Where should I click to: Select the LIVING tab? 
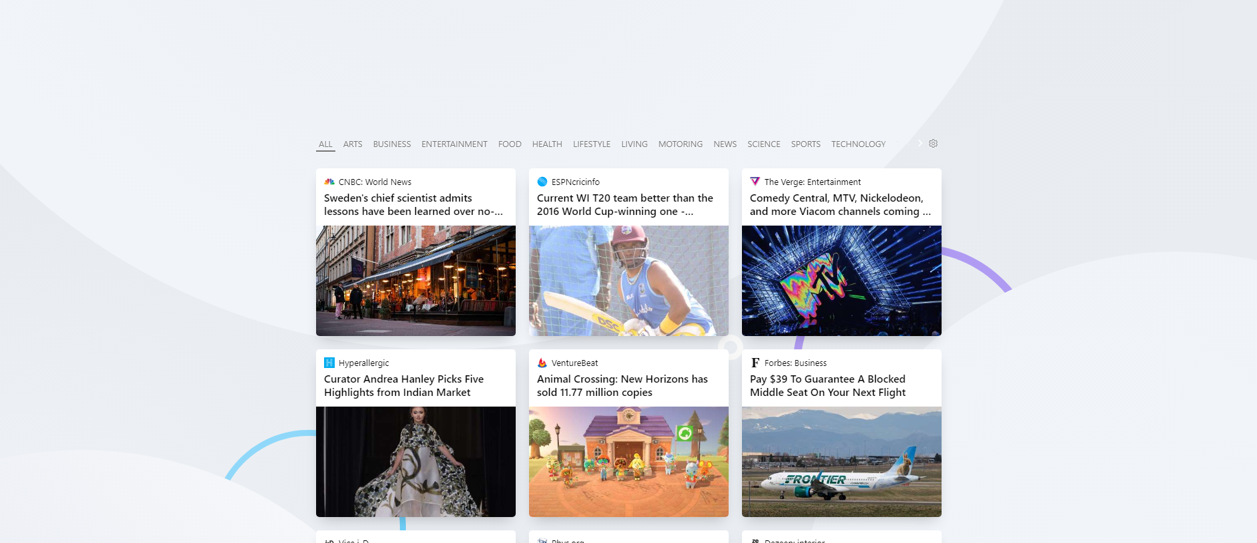click(634, 144)
